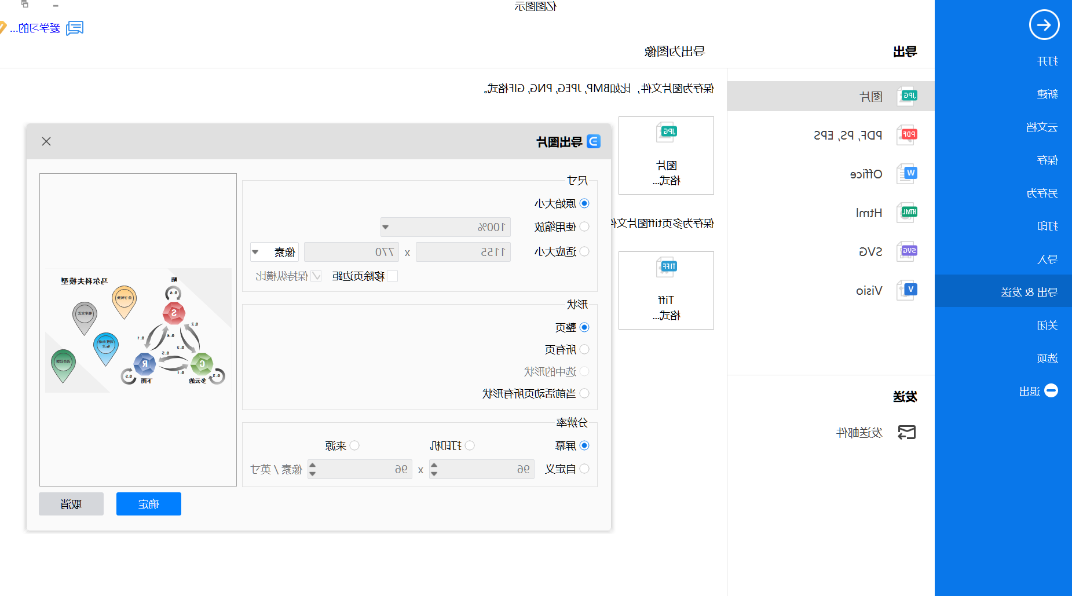Decrease the 96 value beside 像素/英寸
This screenshot has height=596, width=1072.
point(313,474)
